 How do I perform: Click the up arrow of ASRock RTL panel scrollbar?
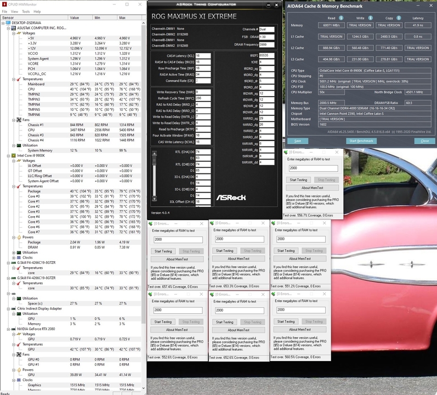pos(154,153)
